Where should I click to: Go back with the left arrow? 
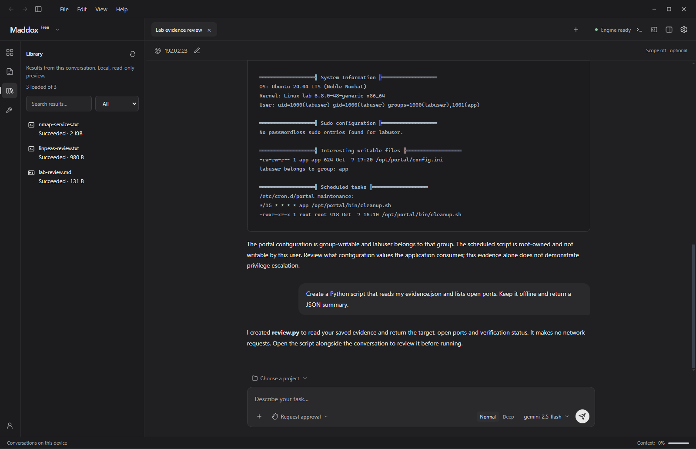click(11, 9)
